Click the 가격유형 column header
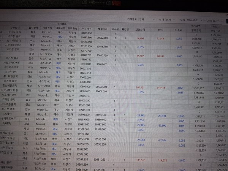 pyautogui.click(x=73, y=28)
